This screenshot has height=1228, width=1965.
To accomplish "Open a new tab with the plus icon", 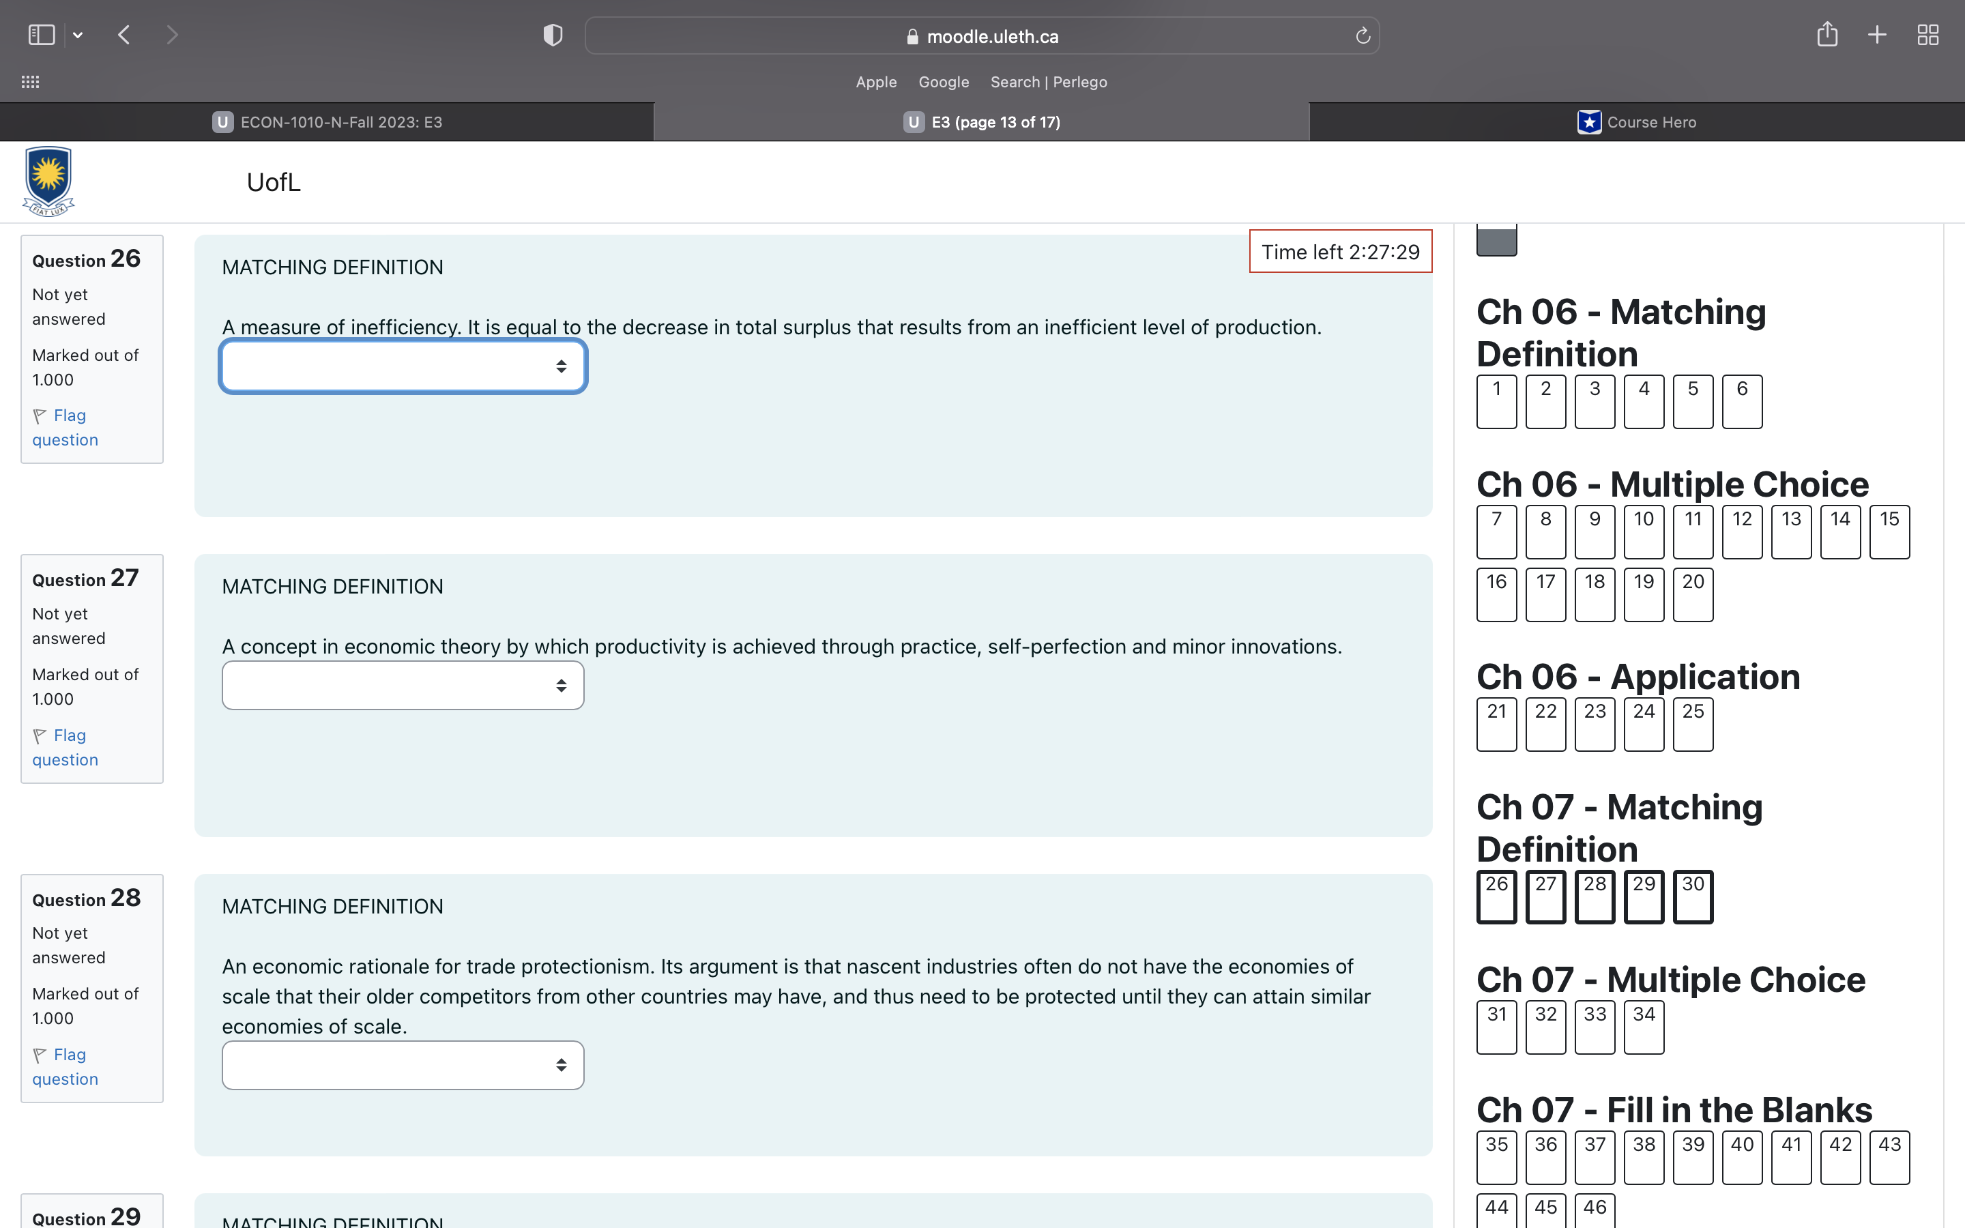I will pos(1877,34).
